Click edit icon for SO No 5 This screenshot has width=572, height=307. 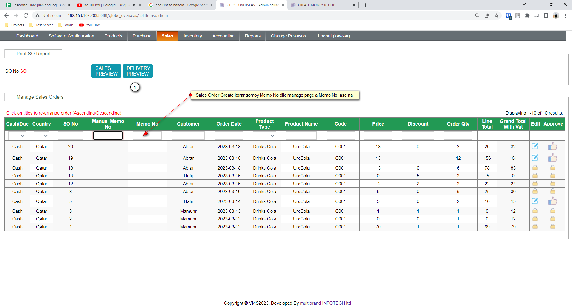tap(535, 201)
